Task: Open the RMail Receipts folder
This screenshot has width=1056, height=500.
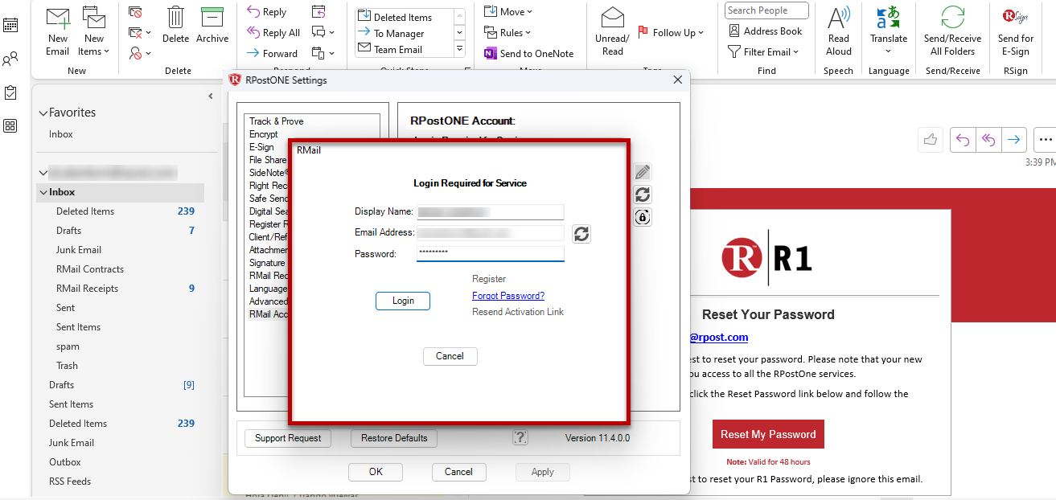Action: click(x=87, y=289)
